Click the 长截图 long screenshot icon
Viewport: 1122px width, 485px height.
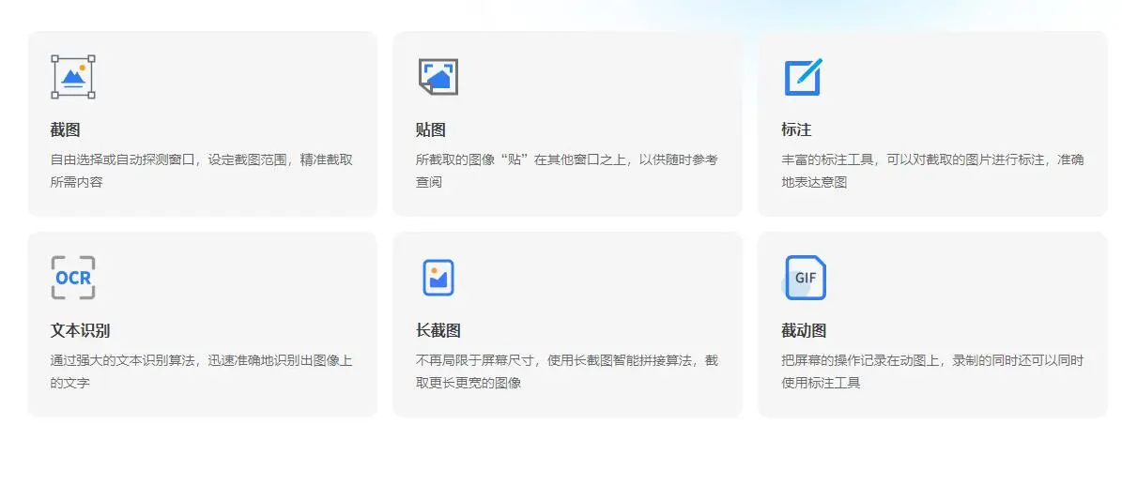(x=438, y=278)
